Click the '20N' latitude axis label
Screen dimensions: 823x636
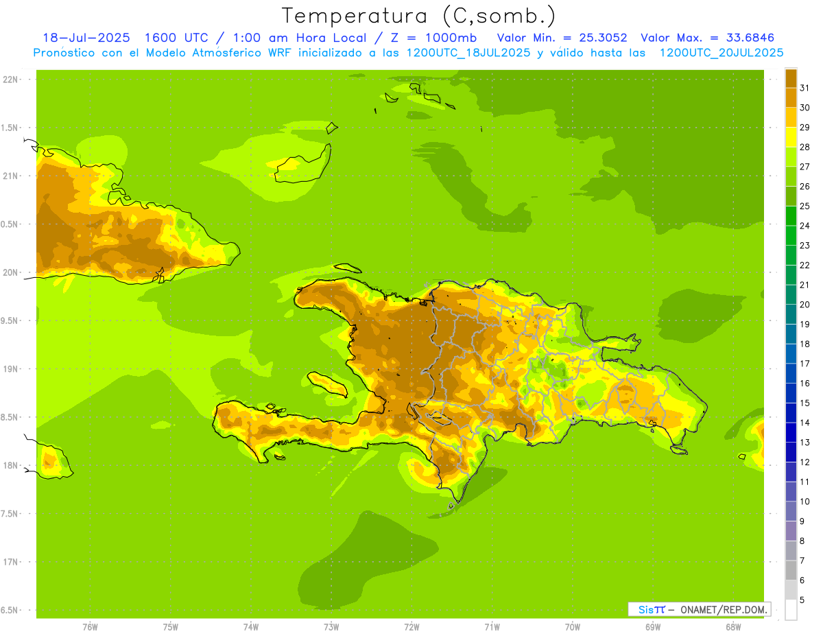pos(10,272)
